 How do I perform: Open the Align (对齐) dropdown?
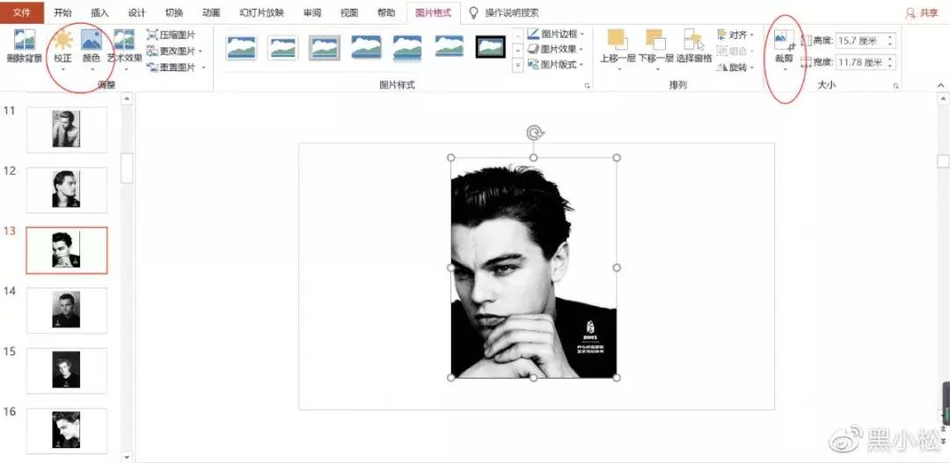[735, 35]
